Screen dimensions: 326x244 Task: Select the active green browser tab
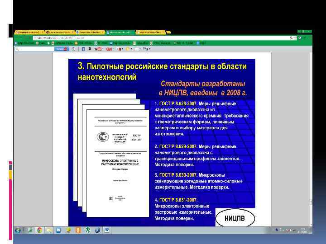[x=120, y=32]
